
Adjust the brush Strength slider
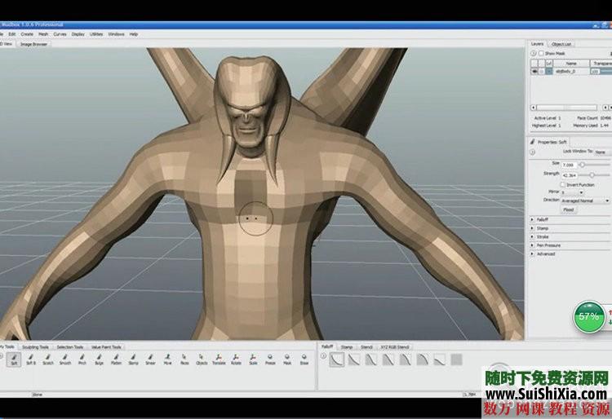coord(594,175)
